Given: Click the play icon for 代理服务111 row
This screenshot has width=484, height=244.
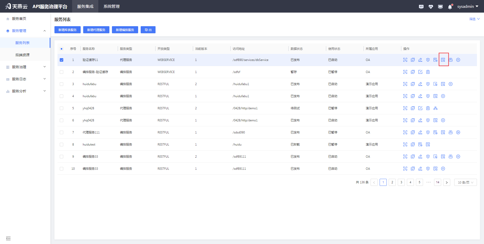Looking at the screenshot, I should pyautogui.click(x=458, y=132).
